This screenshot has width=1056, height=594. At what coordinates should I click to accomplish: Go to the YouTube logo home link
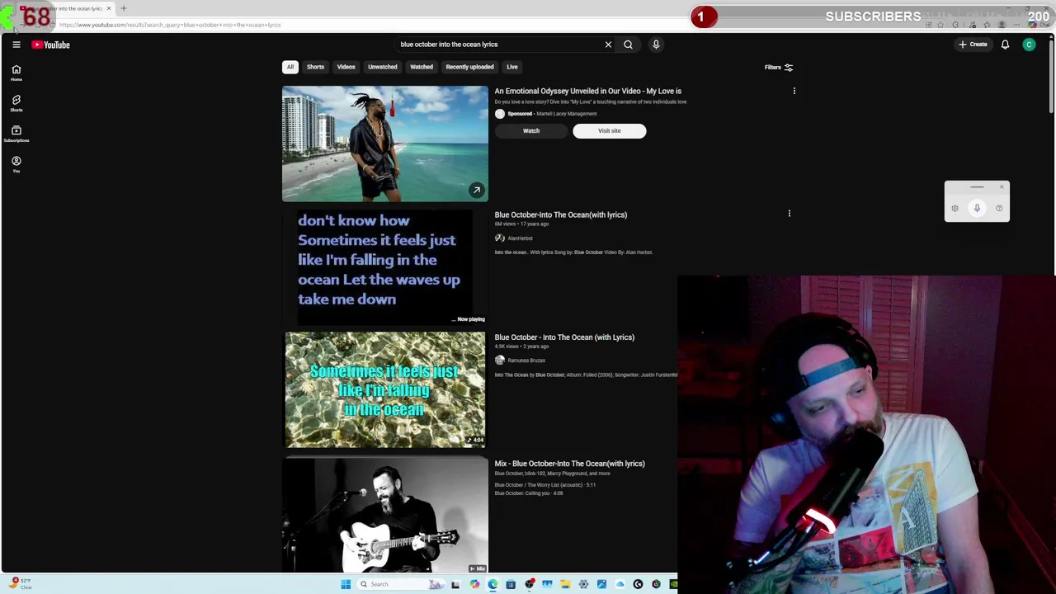coord(51,45)
